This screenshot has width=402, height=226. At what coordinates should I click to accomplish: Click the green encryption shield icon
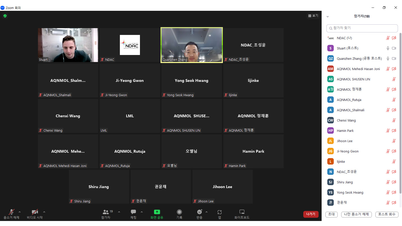tap(5, 16)
